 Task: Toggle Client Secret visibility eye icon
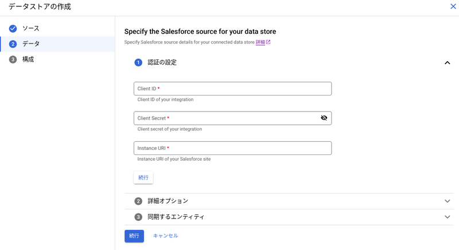coord(324,118)
